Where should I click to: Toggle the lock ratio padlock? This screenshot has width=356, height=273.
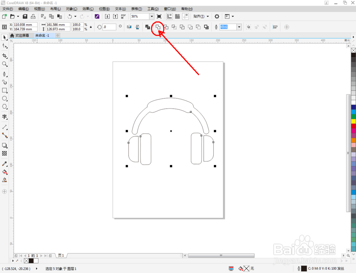point(91,27)
